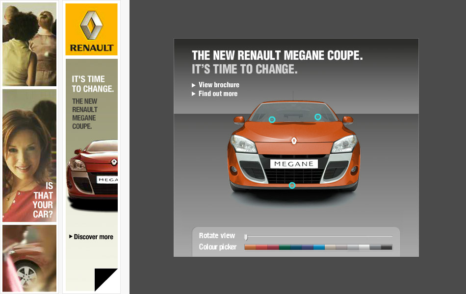Click the 'THE NEW RENAULT MEGANE COUPE.' white headline
This screenshot has height=294, width=466.
(277, 55)
